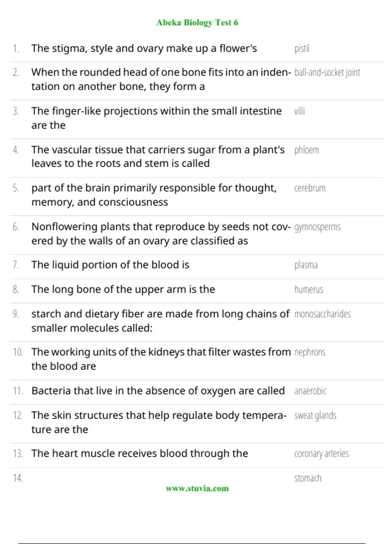Click the question about bacteria without oxygen
The height and width of the screenshot is (544, 384).
158,391
